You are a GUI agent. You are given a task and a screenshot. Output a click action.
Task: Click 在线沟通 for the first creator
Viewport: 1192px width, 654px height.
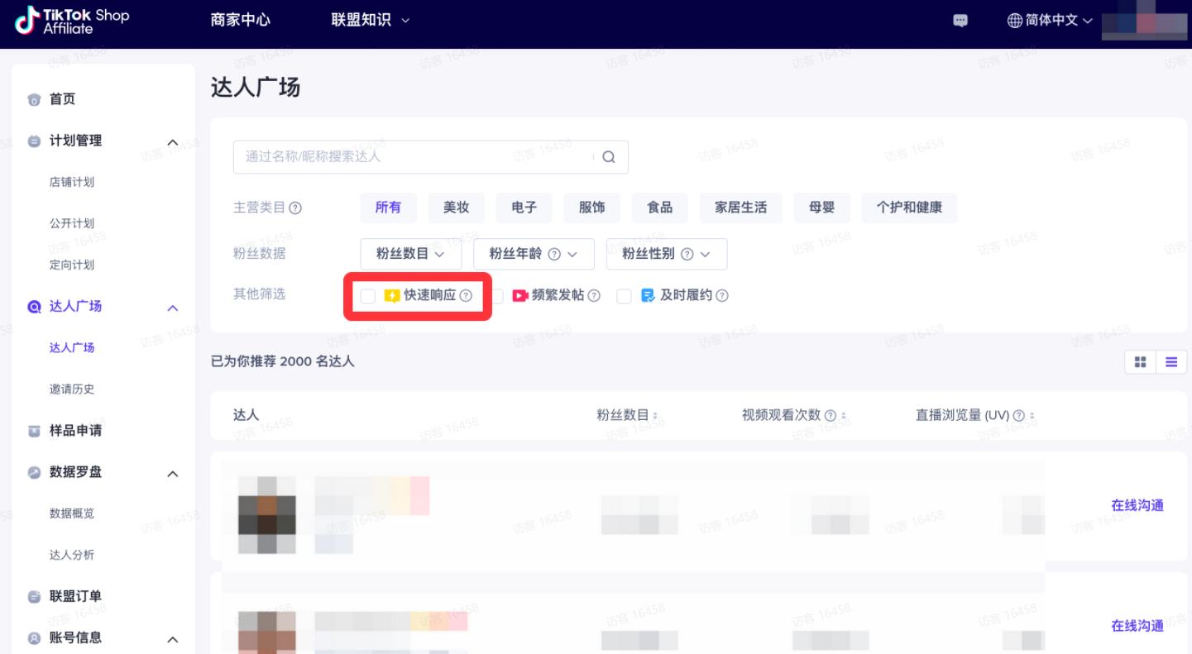1137,505
